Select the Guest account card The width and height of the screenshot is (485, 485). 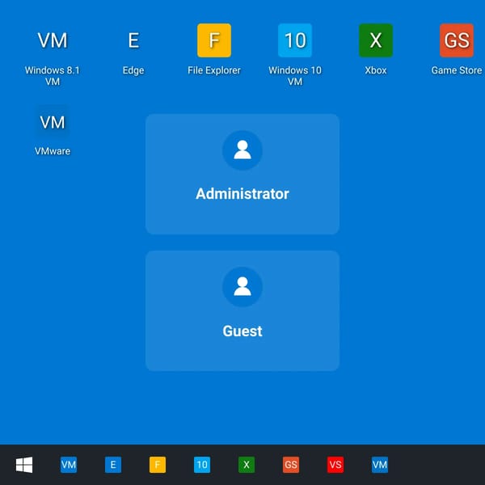(x=242, y=311)
